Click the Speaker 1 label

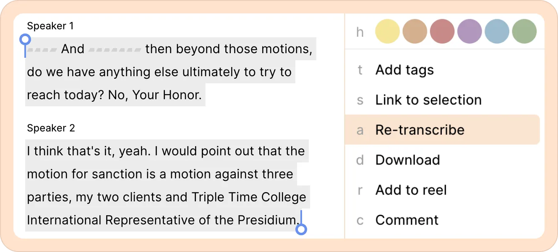[x=50, y=26]
